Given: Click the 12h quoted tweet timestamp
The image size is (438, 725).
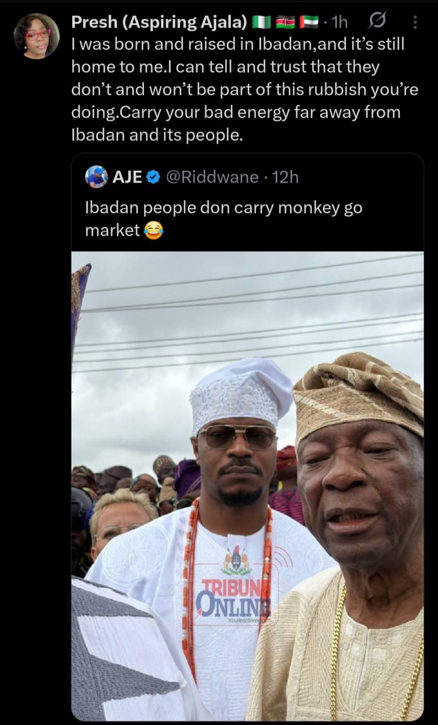Looking at the screenshot, I should pyautogui.click(x=286, y=177).
